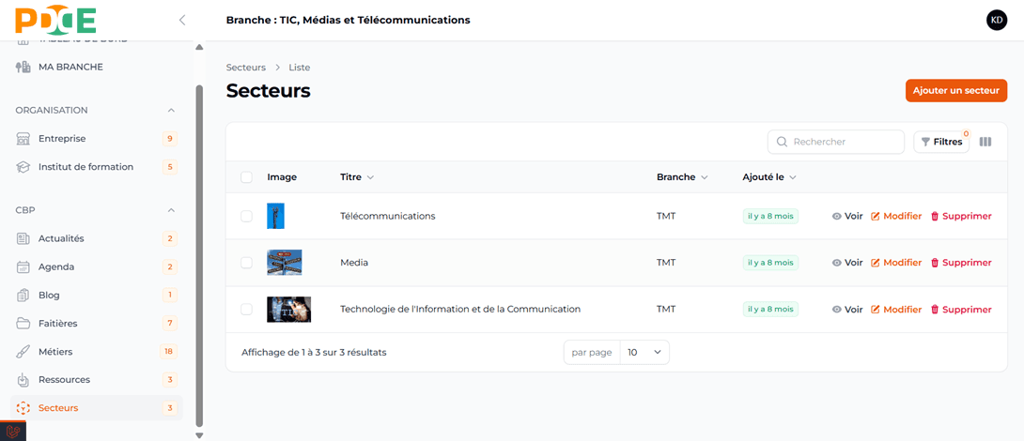Image resolution: width=1024 pixels, height=441 pixels.
Task: Collapse the sidebar with the left chevron
Action: click(x=182, y=20)
